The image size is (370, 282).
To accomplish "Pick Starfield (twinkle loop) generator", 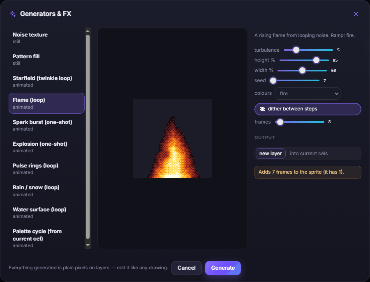I will point(46,81).
